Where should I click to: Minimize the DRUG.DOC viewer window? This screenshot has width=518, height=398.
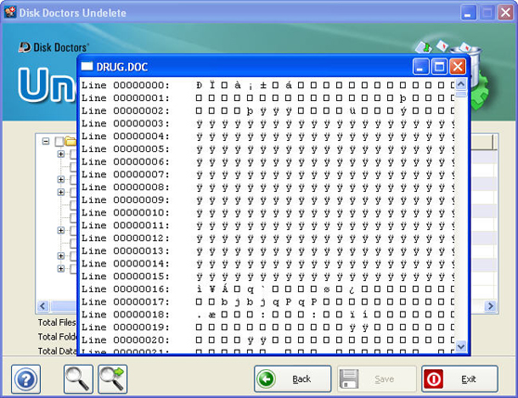click(421, 67)
